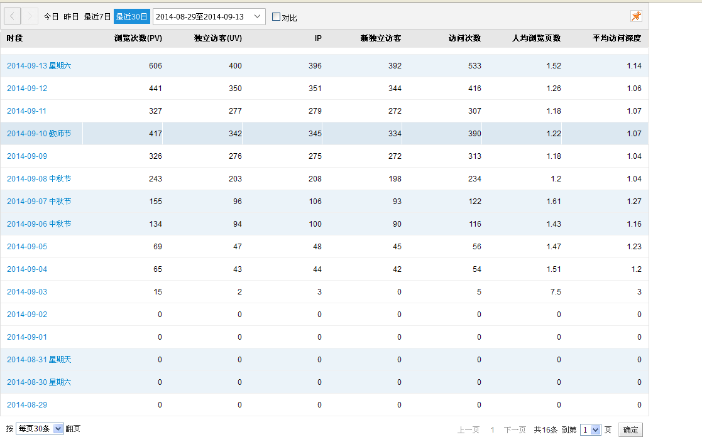Select the 今日 tab
Image resolution: width=702 pixels, height=437 pixels.
click(51, 17)
